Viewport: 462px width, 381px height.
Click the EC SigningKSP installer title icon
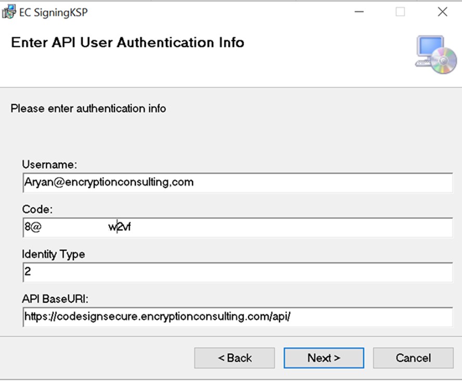tap(8, 12)
